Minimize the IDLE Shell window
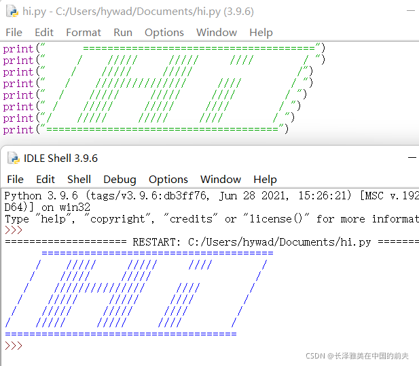The height and width of the screenshot is (366, 419). 412,158
